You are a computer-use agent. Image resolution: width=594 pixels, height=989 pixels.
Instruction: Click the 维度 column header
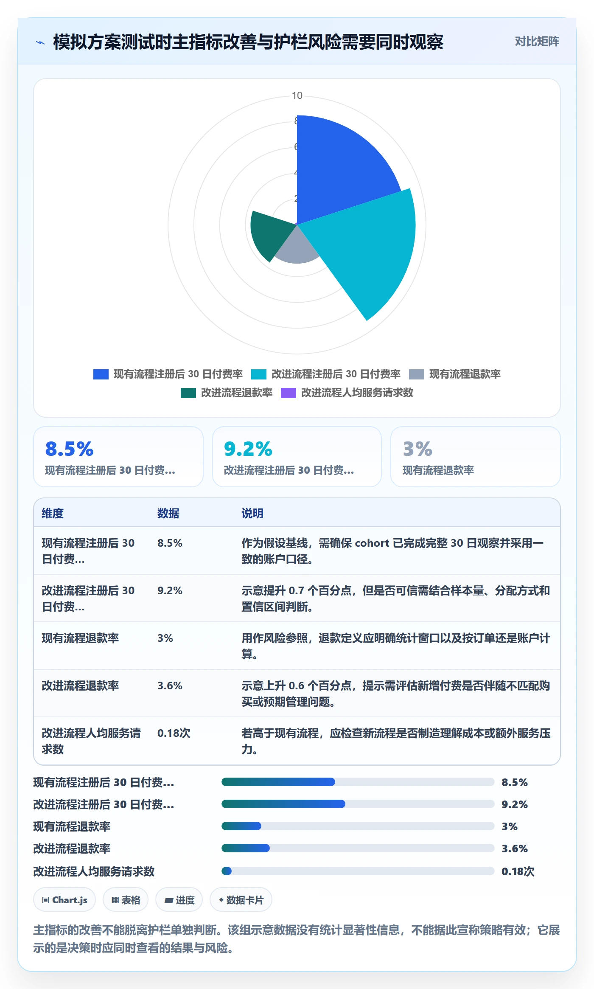tap(53, 513)
